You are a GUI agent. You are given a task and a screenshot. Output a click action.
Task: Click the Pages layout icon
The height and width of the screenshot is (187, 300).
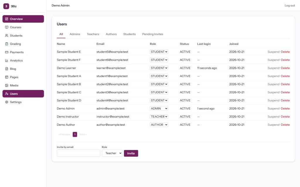tap(6, 77)
